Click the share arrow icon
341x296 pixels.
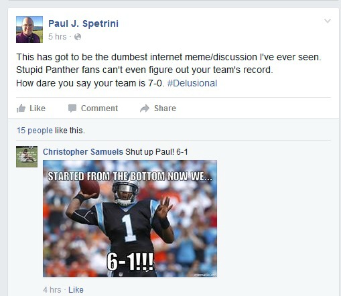pyautogui.click(x=145, y=108)
